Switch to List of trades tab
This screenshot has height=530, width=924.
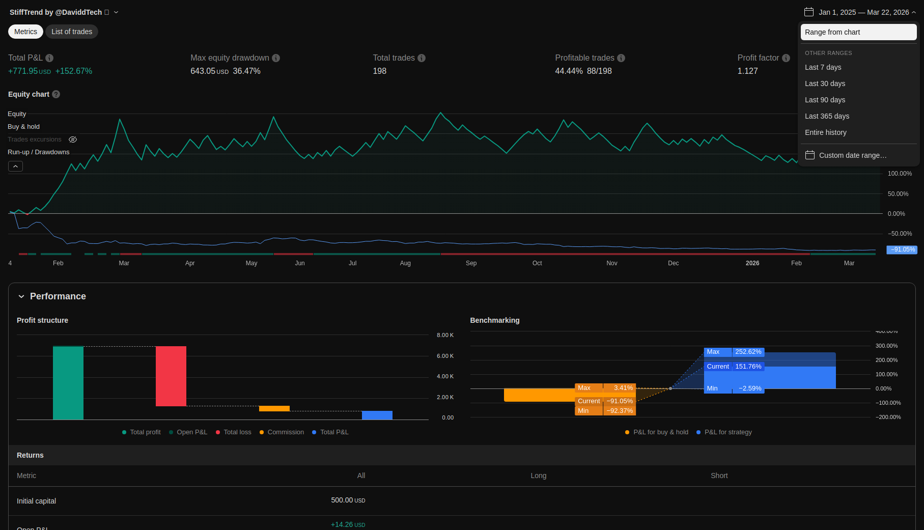[72, 32]
